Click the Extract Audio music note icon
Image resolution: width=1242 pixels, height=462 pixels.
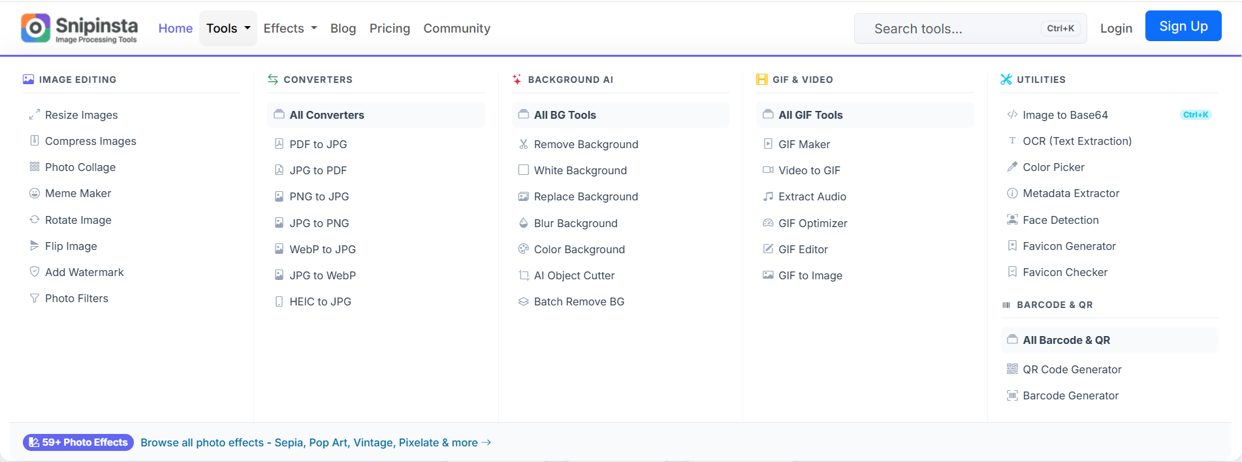[768, 196]
